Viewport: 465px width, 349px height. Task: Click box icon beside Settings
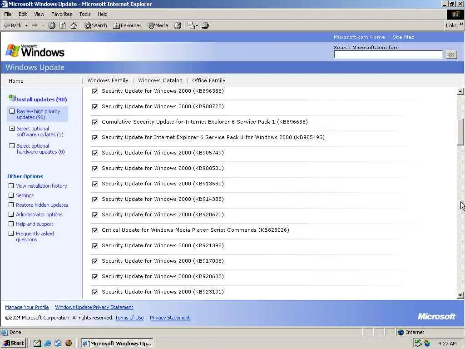pyautogui.click(x=11, y=195)
